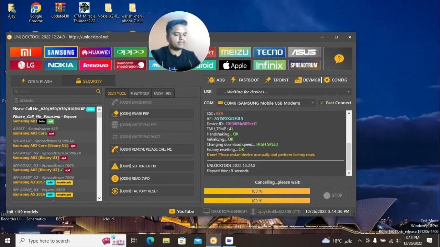The width and height of the screenshot is (440, 247).
Task: Select the Samsung brand tile
Action: click(x=61, y=52)
